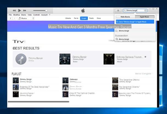
Task: Open the Account menu
Action: click(x=44, y=15)
